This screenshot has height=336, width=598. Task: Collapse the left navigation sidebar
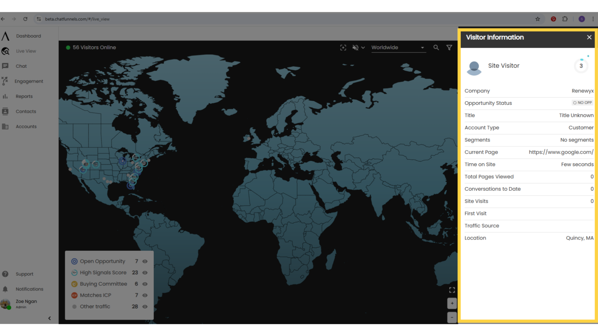point(49,318)
